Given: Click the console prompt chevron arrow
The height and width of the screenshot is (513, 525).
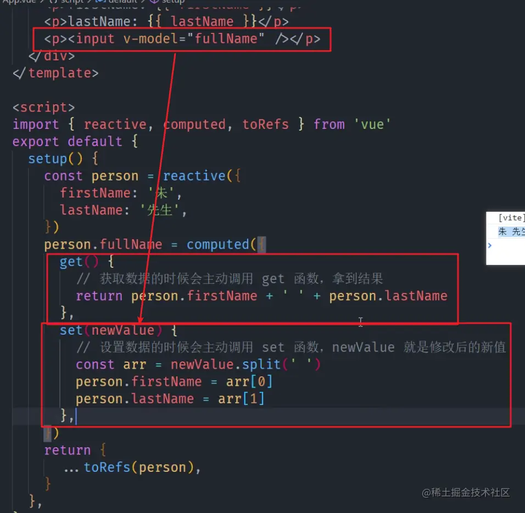Looking at the screenshot, I should click(x=490, y=245).
